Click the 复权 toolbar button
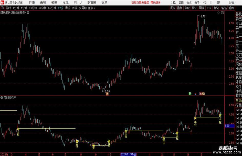The image size is (242, 156). [x=173, y=8]
